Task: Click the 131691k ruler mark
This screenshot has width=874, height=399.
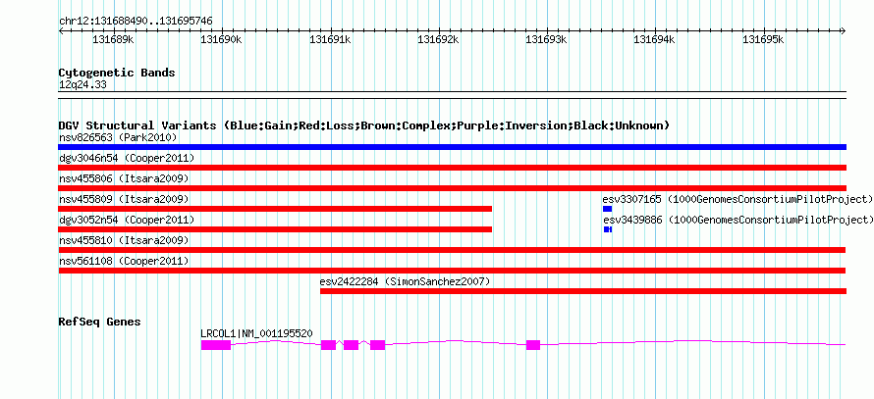Action: 330,39
